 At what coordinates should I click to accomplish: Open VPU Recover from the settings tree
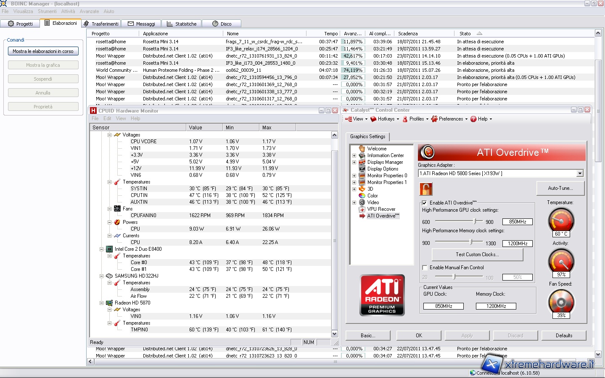[381, 209]
